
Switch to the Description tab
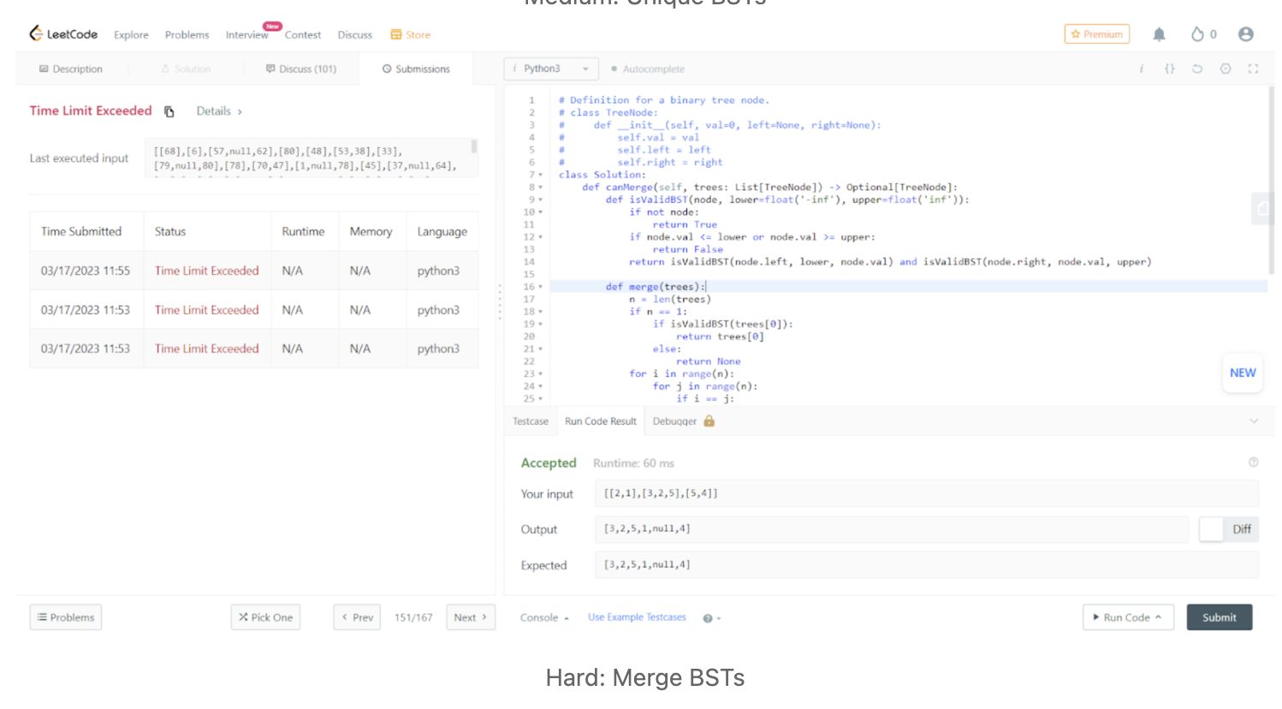click(71, 69)
